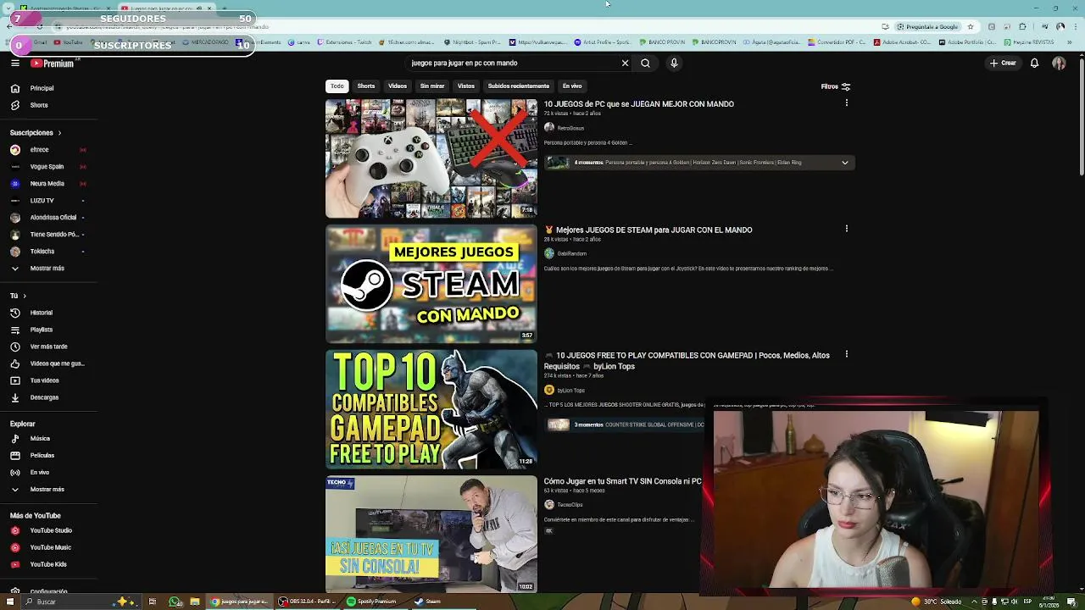Click the magnifier search button
Image resolution: width=1085 pixels, height=610 pixels.
coord(645,63)
